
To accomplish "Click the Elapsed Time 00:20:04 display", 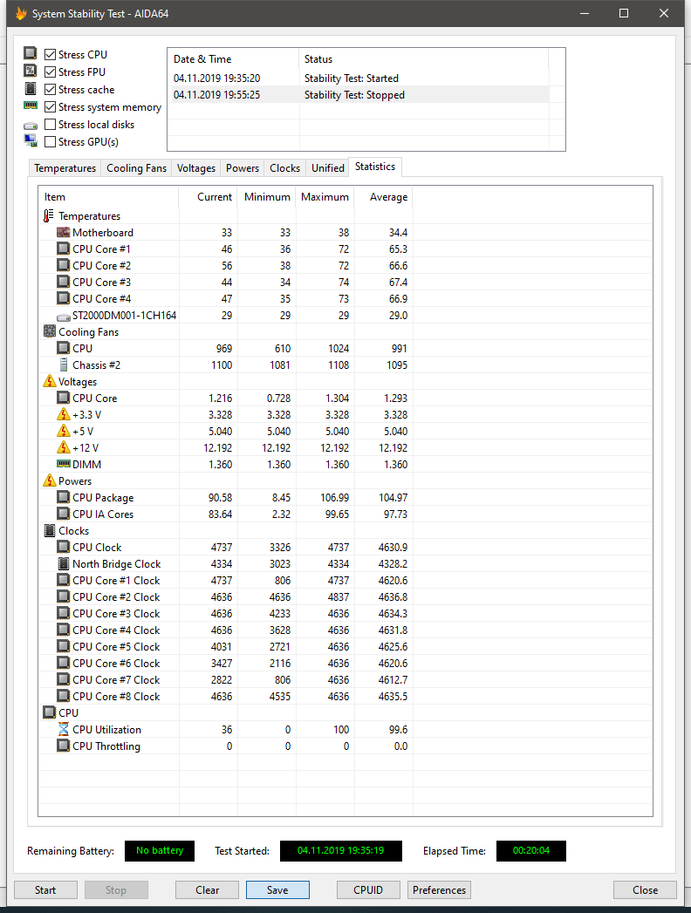I will (530, 851).
